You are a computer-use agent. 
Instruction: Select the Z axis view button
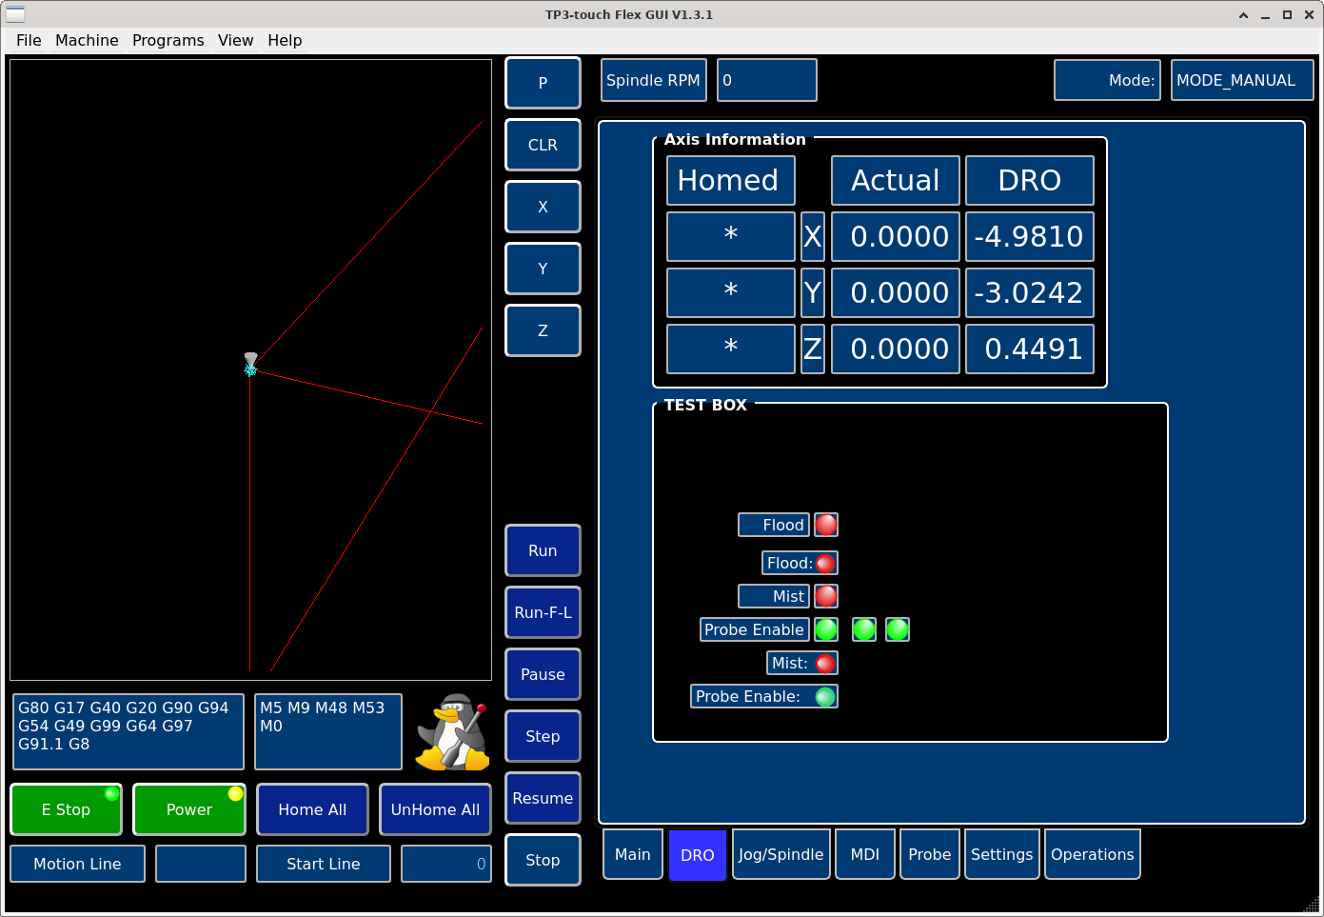[x=543, y=330]
